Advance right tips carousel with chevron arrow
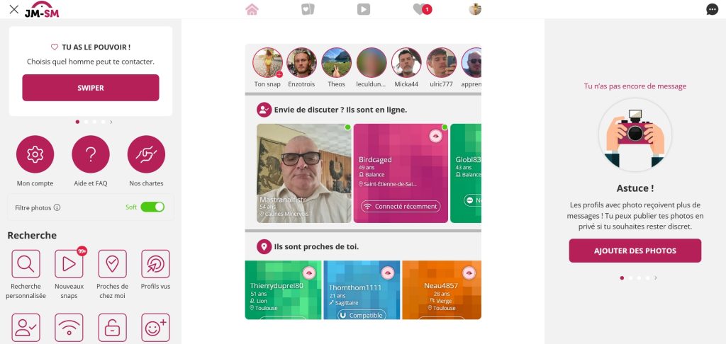 click(x=656, y=278)
